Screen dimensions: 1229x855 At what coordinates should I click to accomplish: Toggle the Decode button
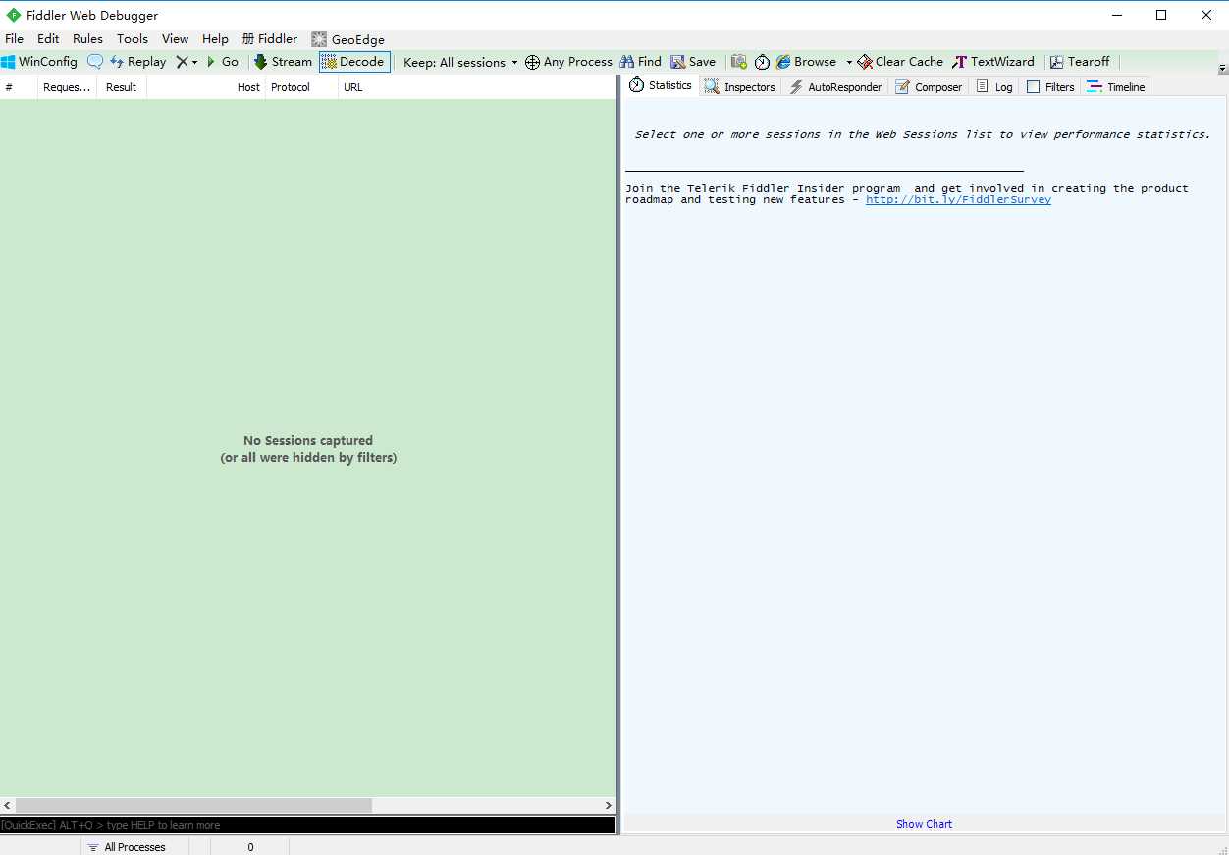(x=354, y=61)
